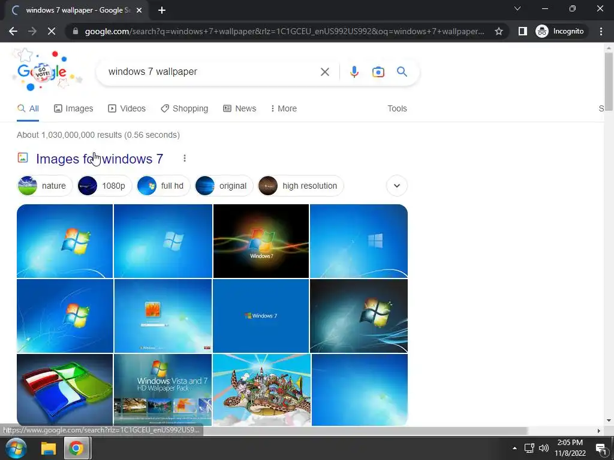The height and width of the screenshot is (460, 614).
Task: Click the lock icon in the address bar
Action: (x=76, y=31)
